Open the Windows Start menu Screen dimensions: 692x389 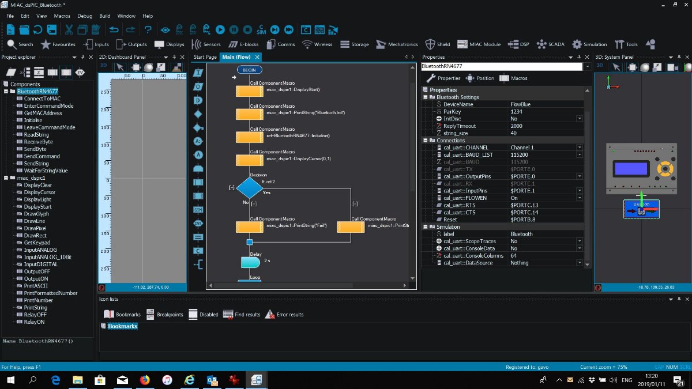[10, 380]
